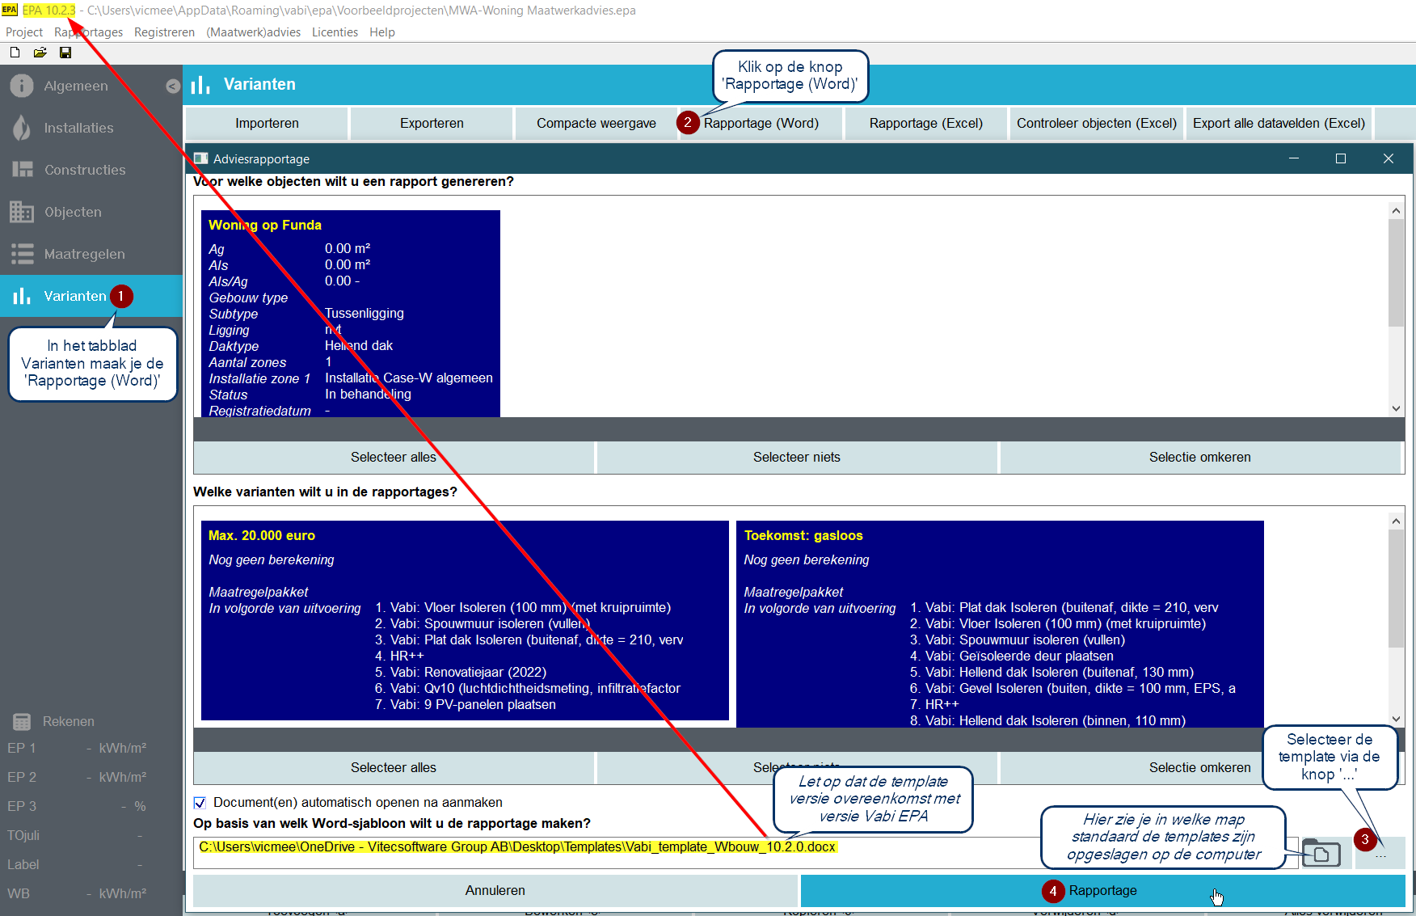Click the Rapportage (Excel) button
This screenshot has width=1416, height=916.
click(926, 123)
